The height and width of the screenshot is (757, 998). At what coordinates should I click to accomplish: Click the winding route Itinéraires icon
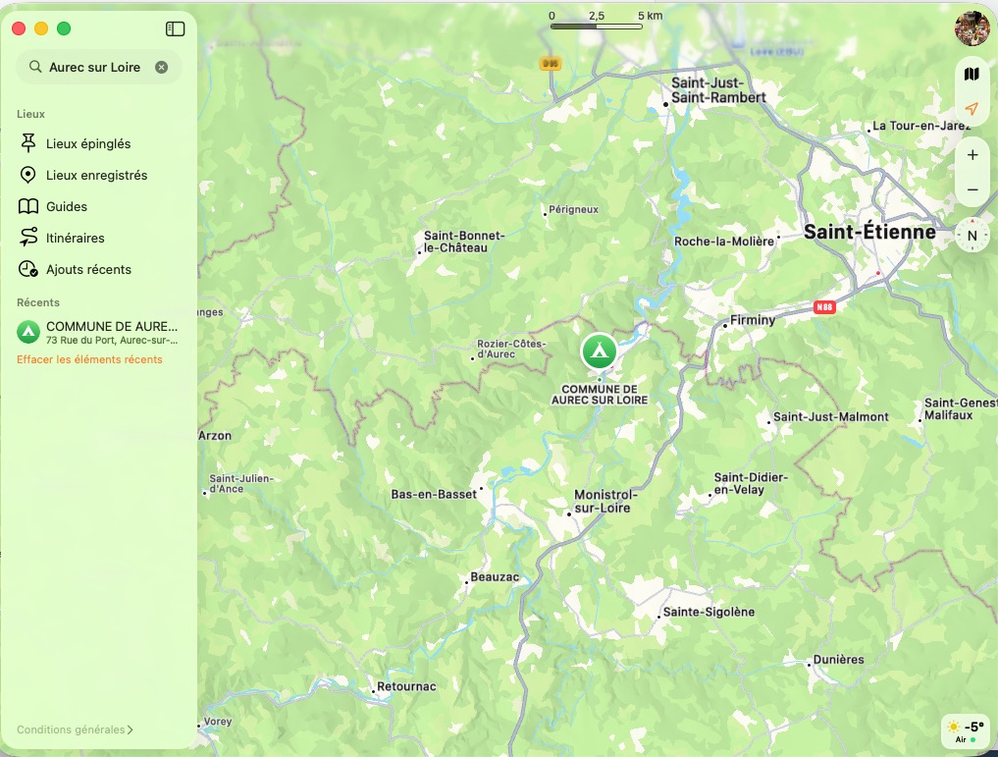(x=28, y=237)
